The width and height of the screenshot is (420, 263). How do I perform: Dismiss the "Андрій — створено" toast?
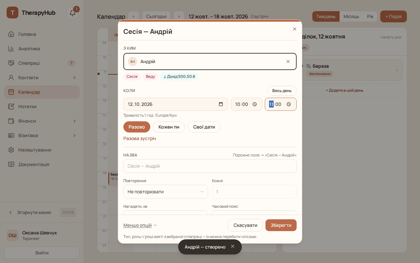pos(233,246)
